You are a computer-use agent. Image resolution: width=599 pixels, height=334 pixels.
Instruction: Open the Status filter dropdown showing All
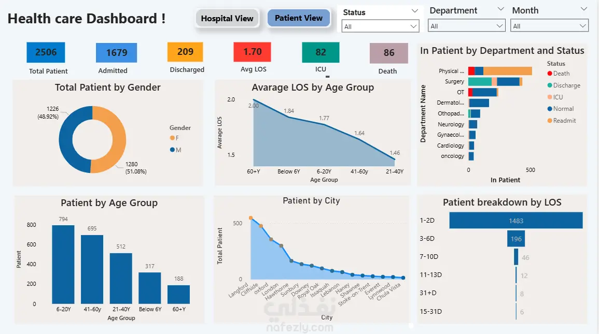[381, 26]
